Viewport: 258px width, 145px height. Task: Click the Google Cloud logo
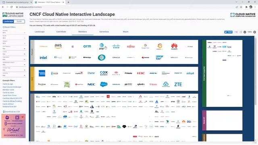(x=145, y=46)
